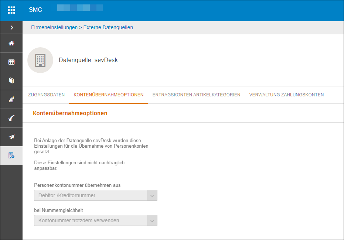Open the table grid sidebar icon

(x=11, y=62)
